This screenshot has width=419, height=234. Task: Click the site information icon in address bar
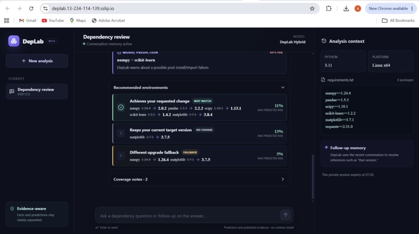(45, 8)
